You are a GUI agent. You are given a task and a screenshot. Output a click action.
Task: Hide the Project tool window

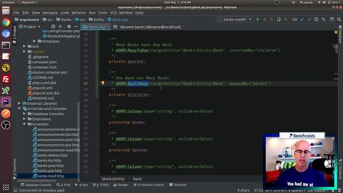click(76, 27)
